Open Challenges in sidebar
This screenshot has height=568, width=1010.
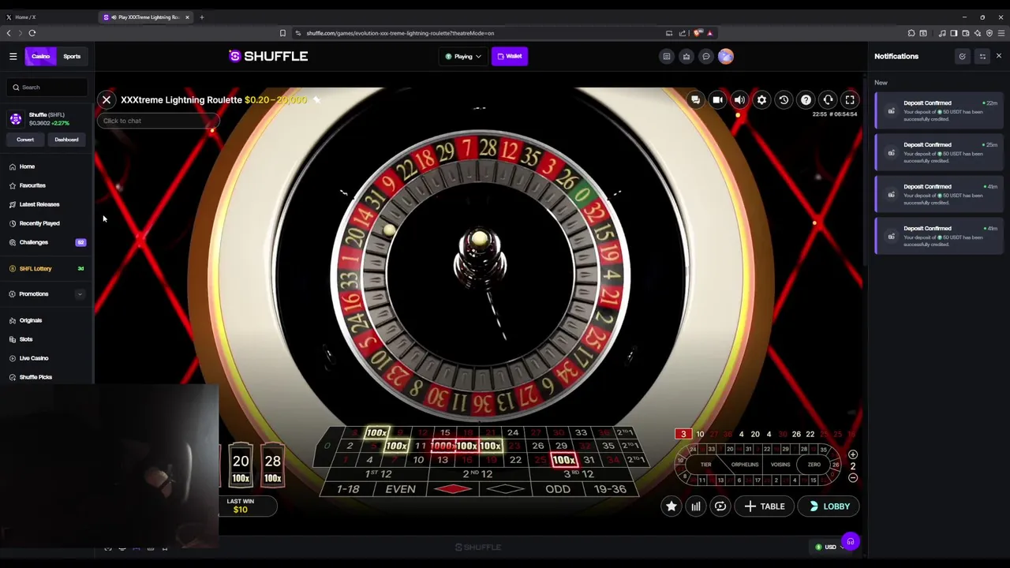34,242
